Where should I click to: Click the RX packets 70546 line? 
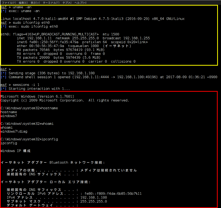point(61,50)
